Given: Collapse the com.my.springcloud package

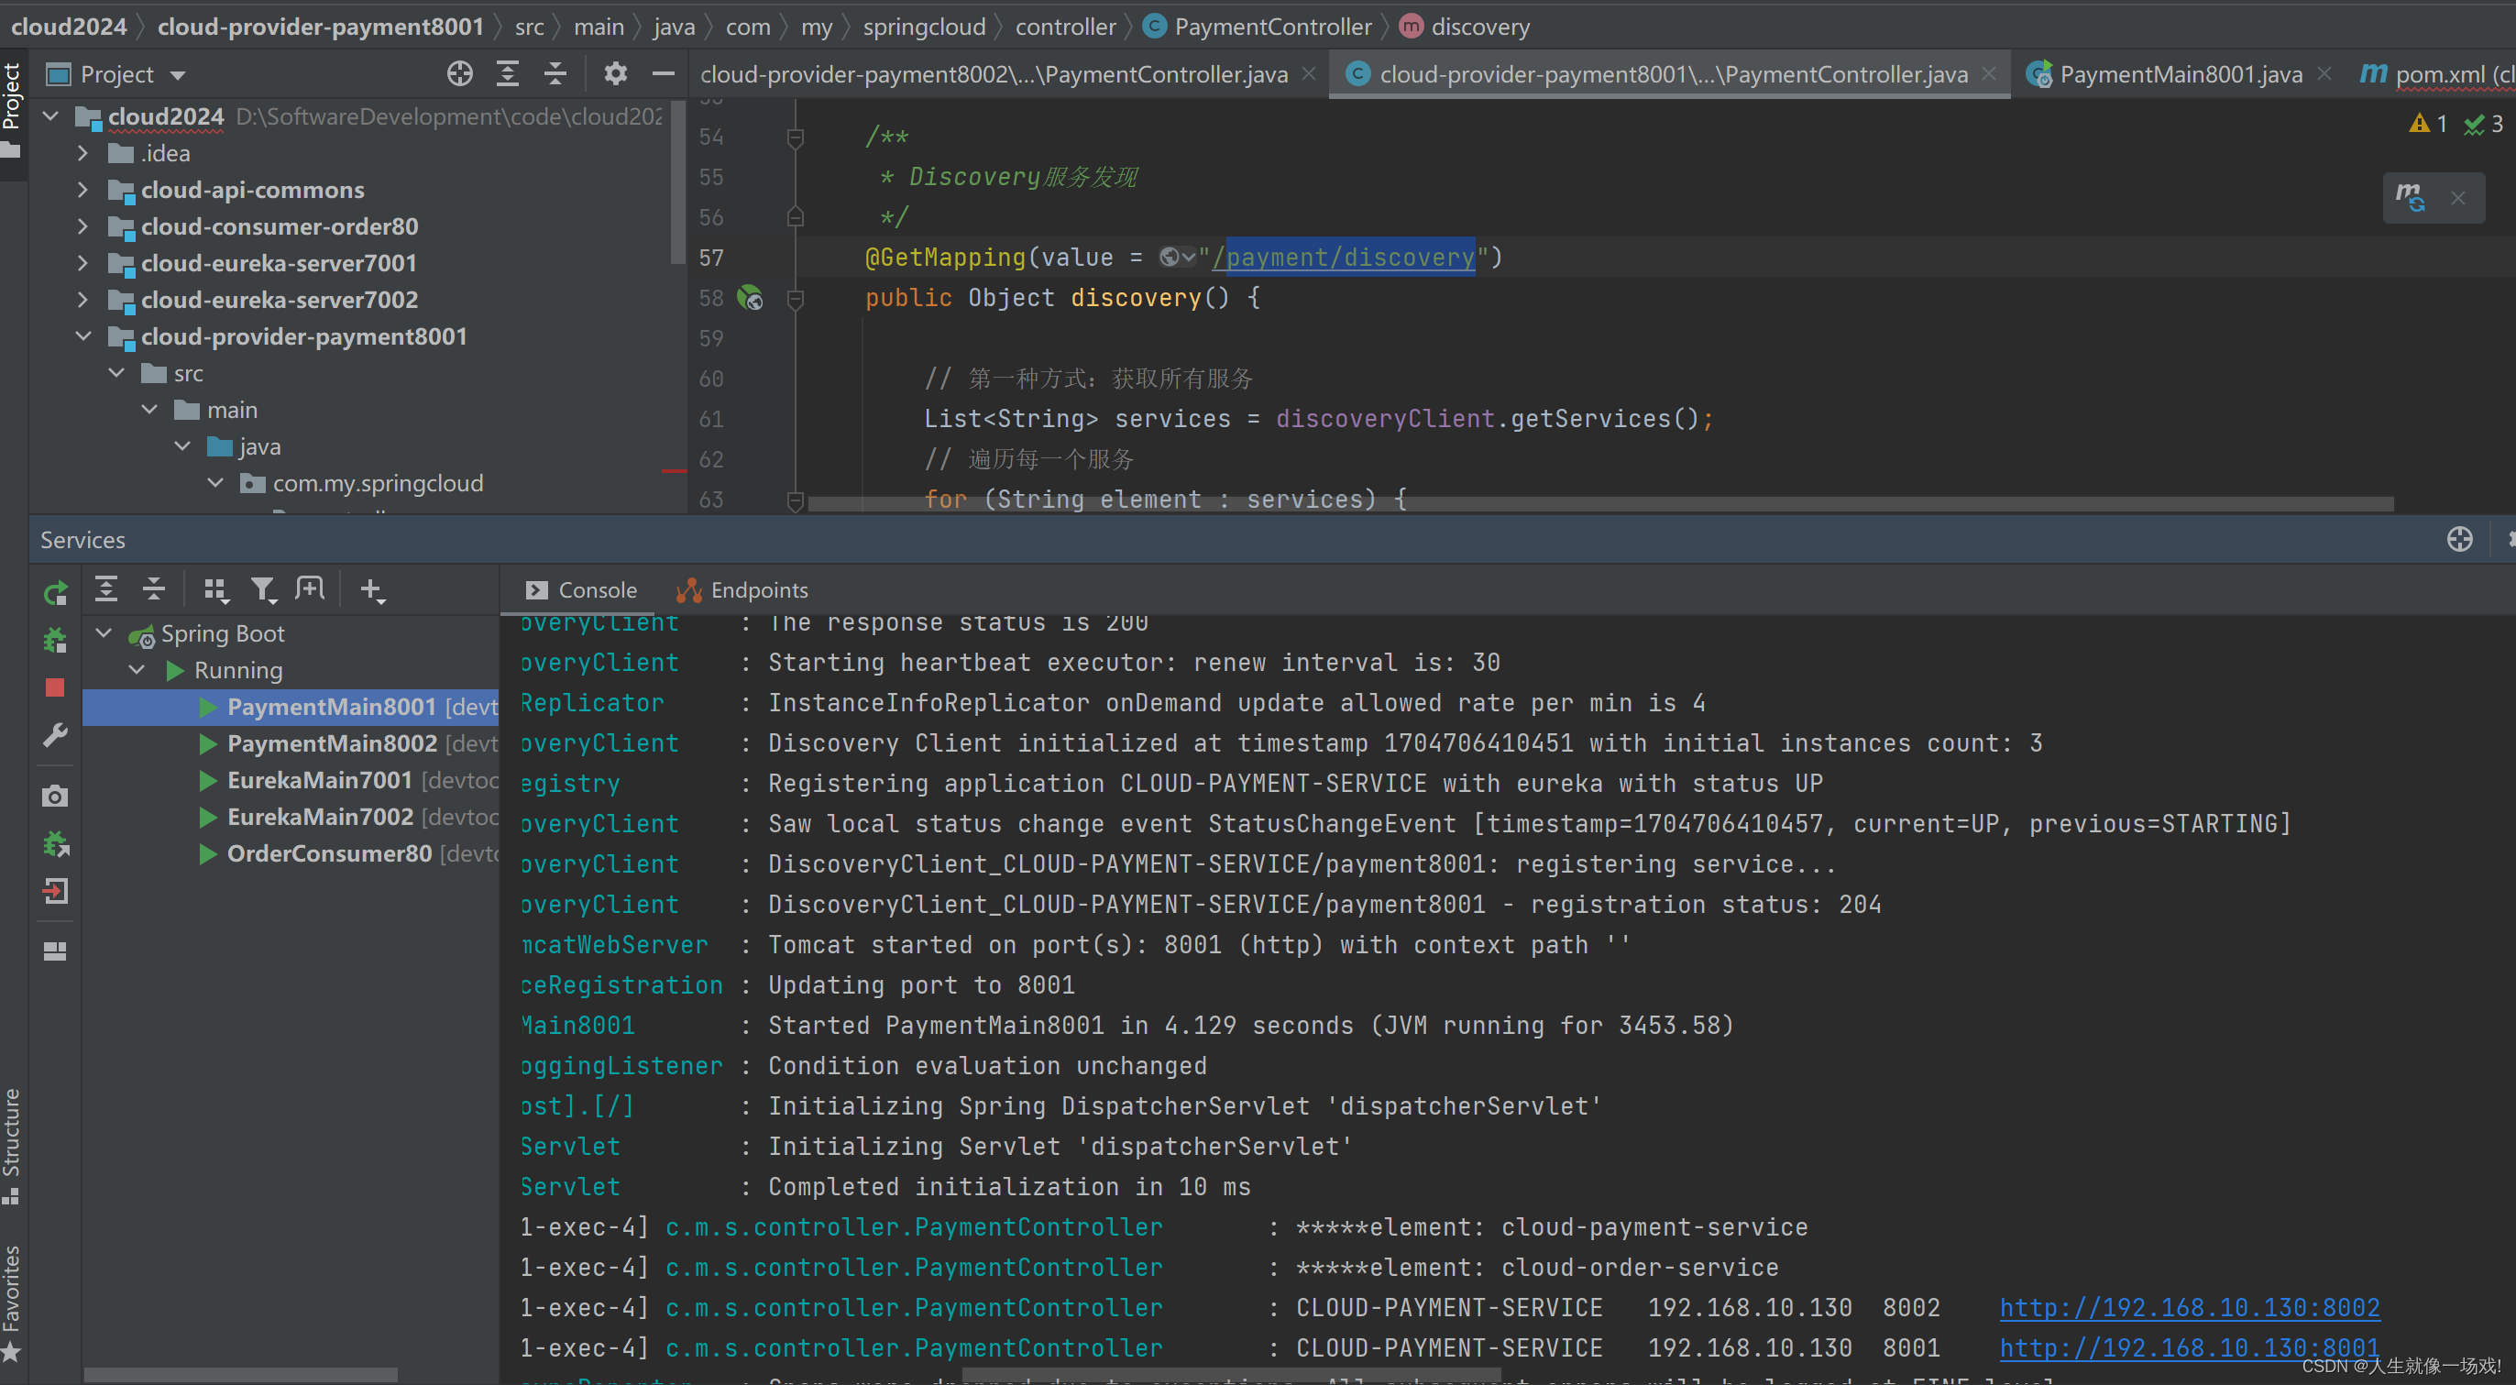Looking at the screenshot, I should tap(215, 482).
